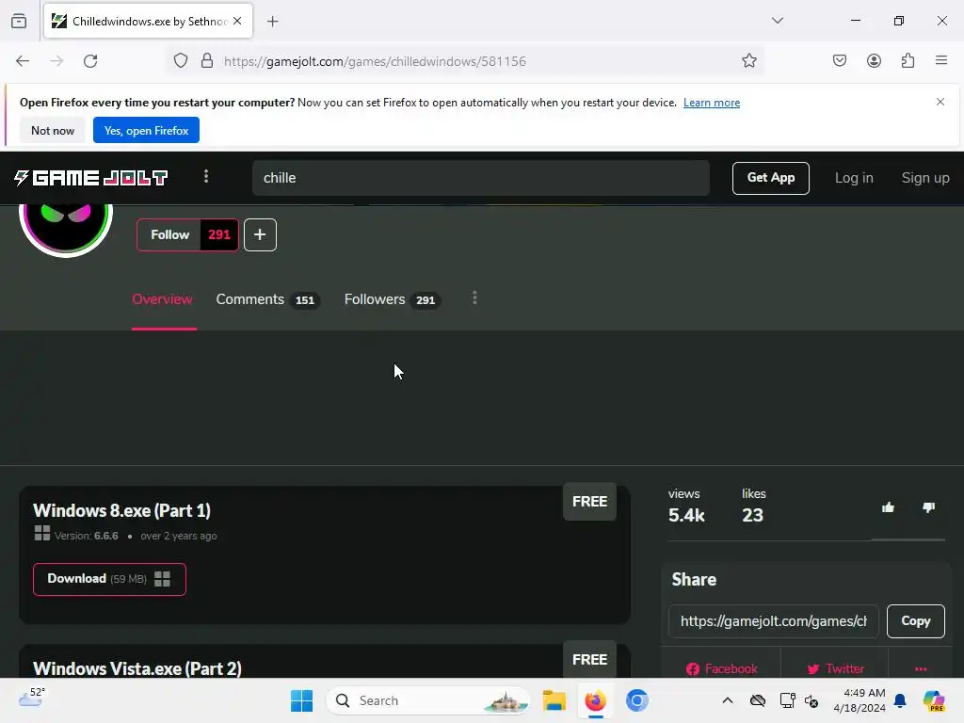Open the tracking protection shield icon
This screenshot has height=723, width=964.
(180, 61)
